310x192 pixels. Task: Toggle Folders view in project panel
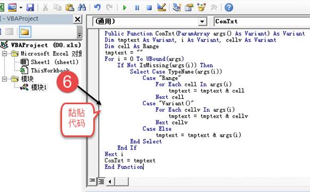click(25, 31)
